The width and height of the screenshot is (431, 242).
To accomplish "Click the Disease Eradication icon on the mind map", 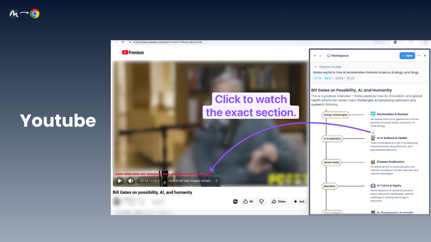I will [373, 162].
